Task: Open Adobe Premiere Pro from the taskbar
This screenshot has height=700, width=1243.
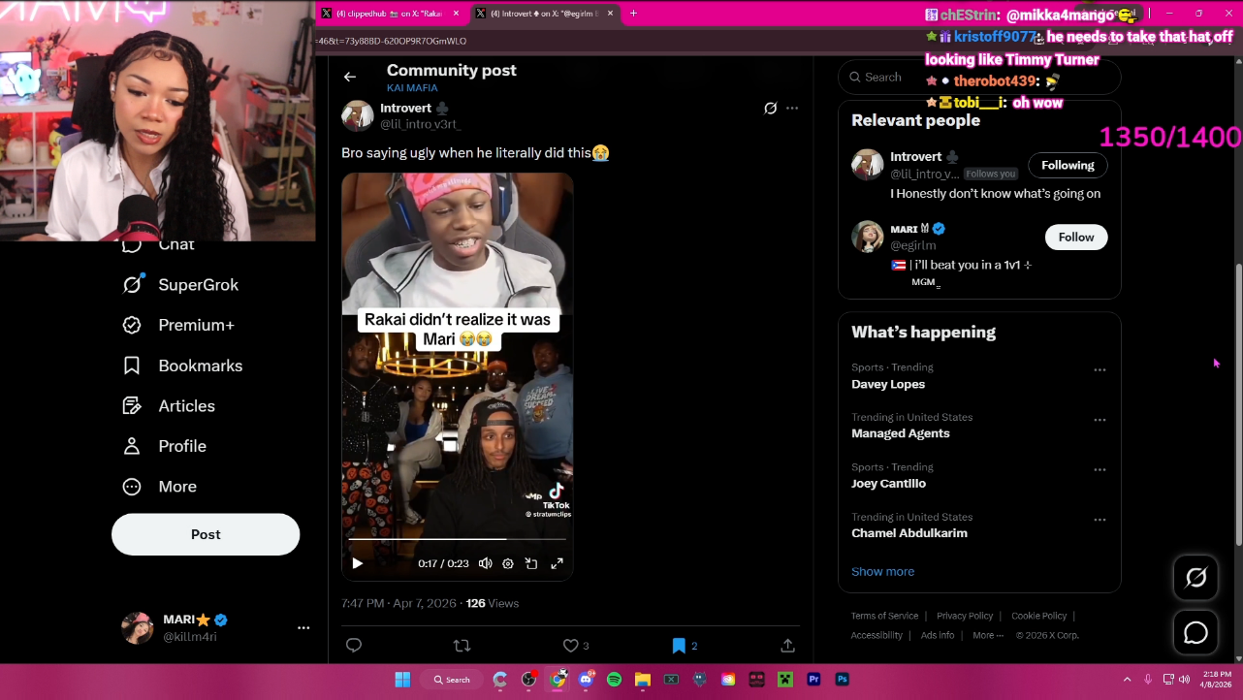Action: click(x=813, y=680)
